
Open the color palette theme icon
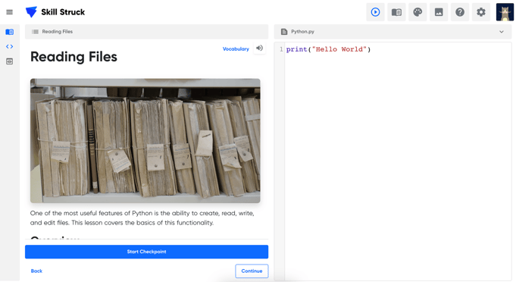pyautogui.click(x=417, y=12)
